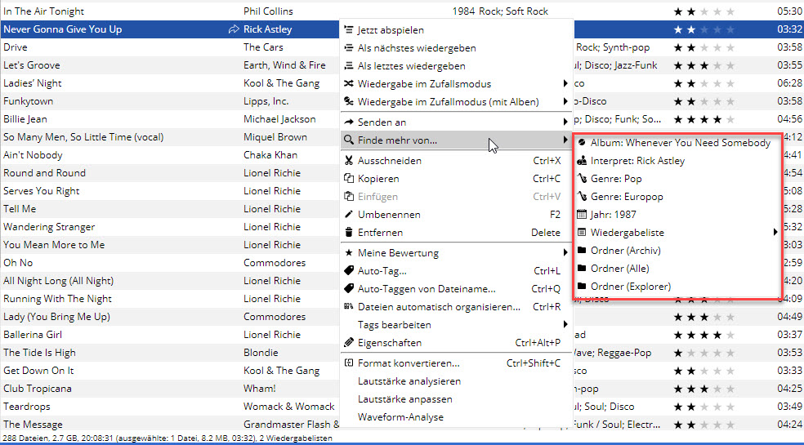The width and height of the screenshot is (804, 445).
Task: Click the send arrow icon beside Senden an
Action: point(349,122)
